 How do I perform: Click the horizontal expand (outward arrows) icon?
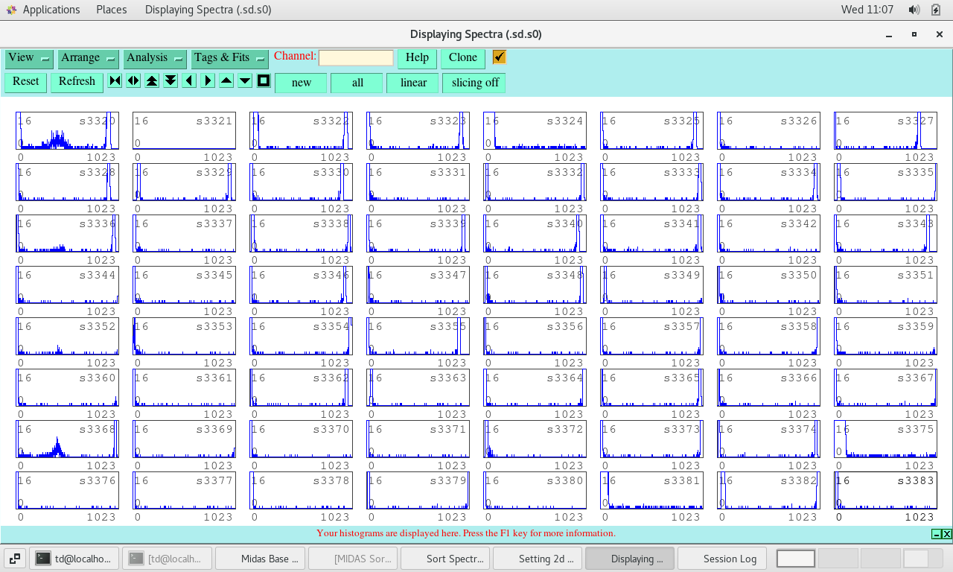pos(133,81)
